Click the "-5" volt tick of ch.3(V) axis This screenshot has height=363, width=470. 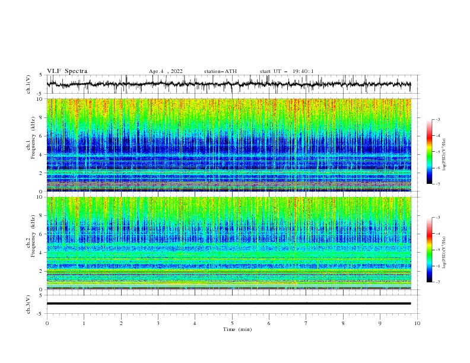40,314
